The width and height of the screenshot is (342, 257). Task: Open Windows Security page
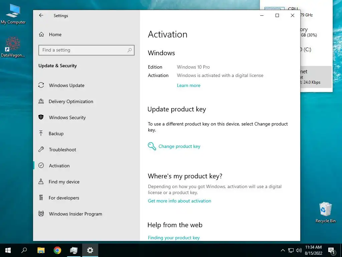67,117
